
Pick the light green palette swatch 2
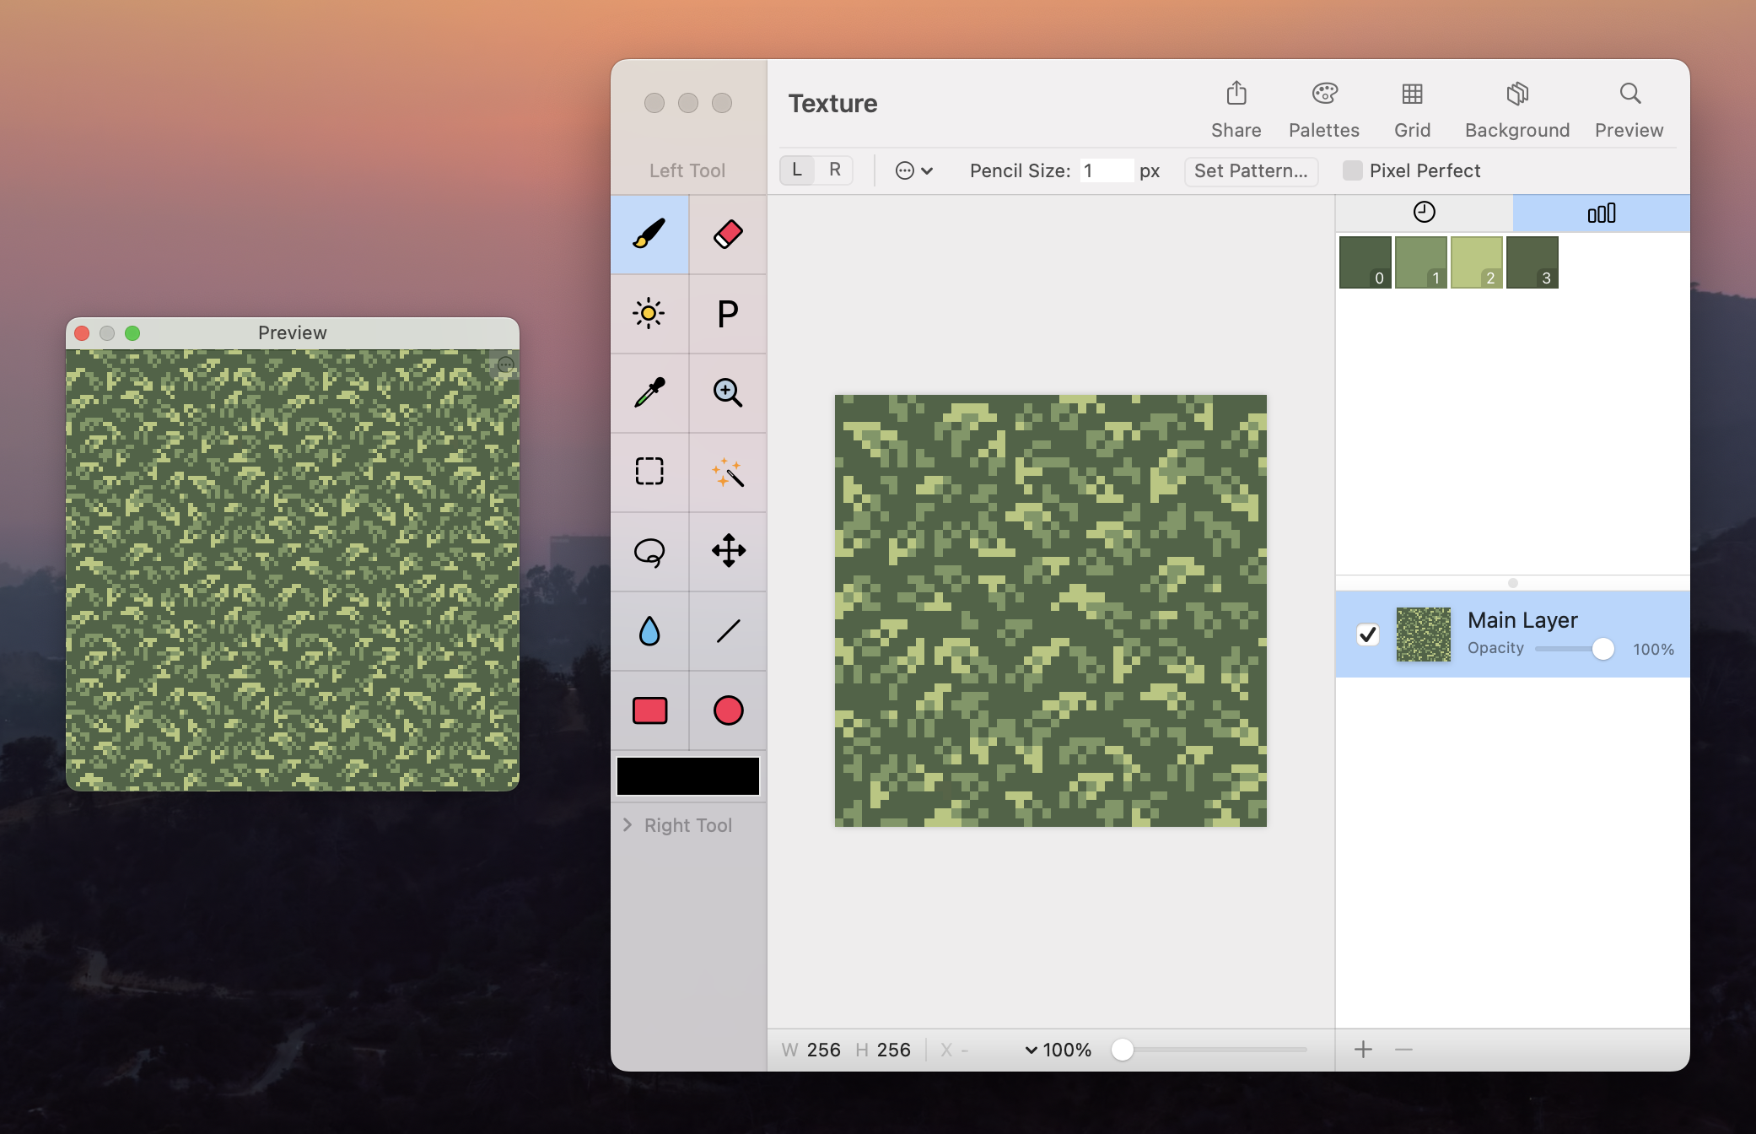point(1476,262)
